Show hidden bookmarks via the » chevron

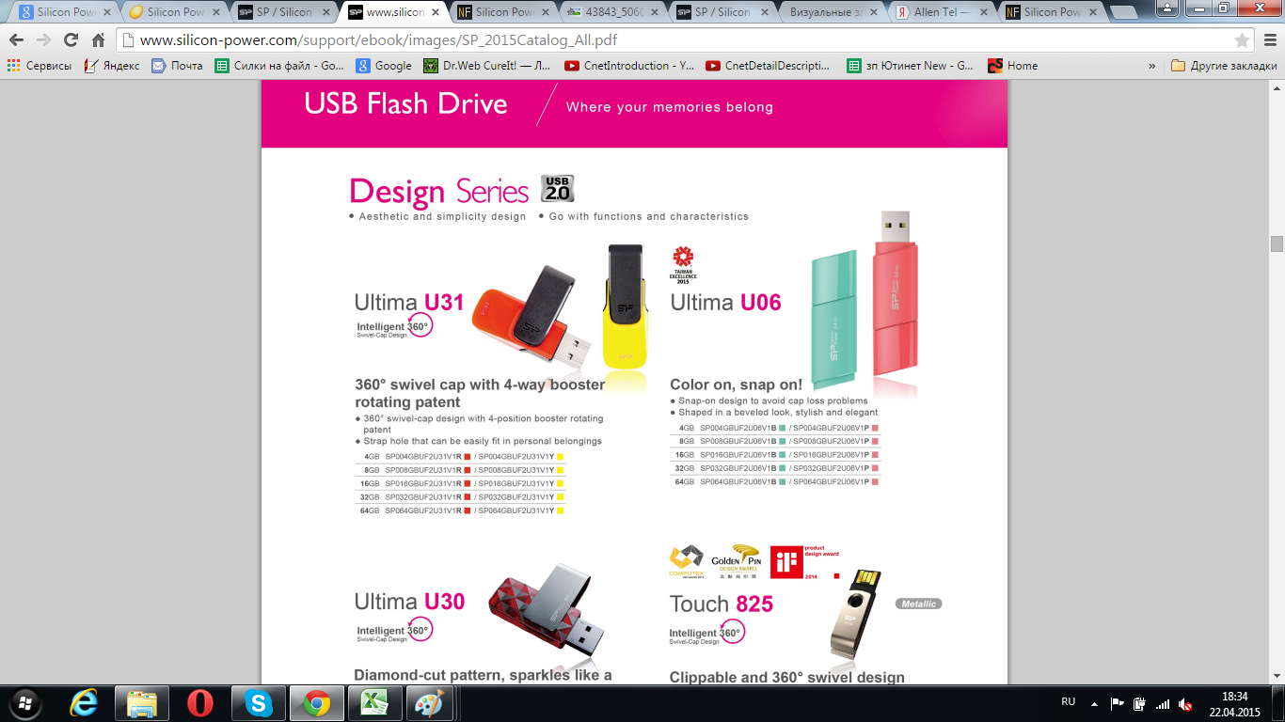coord(1152,66)
